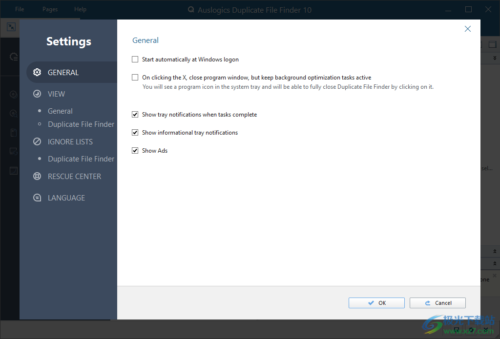Click the VIEW section icon in Settings sidebar
Screen dimensions: 500x339
pos(37,94)
